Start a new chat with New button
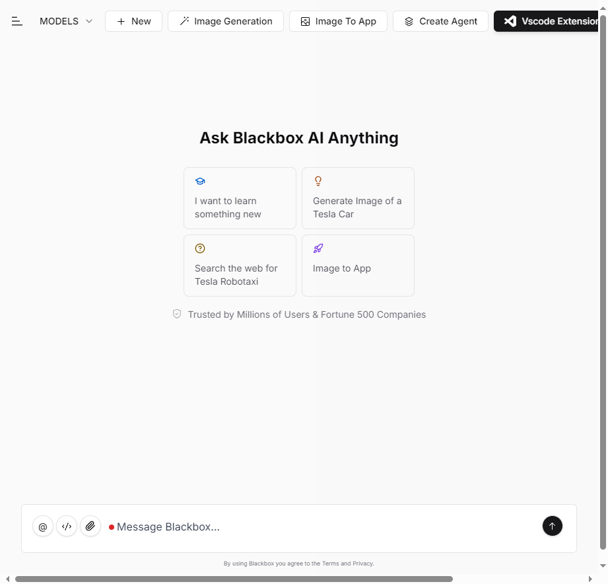608x584 pixels. (134, 21)
